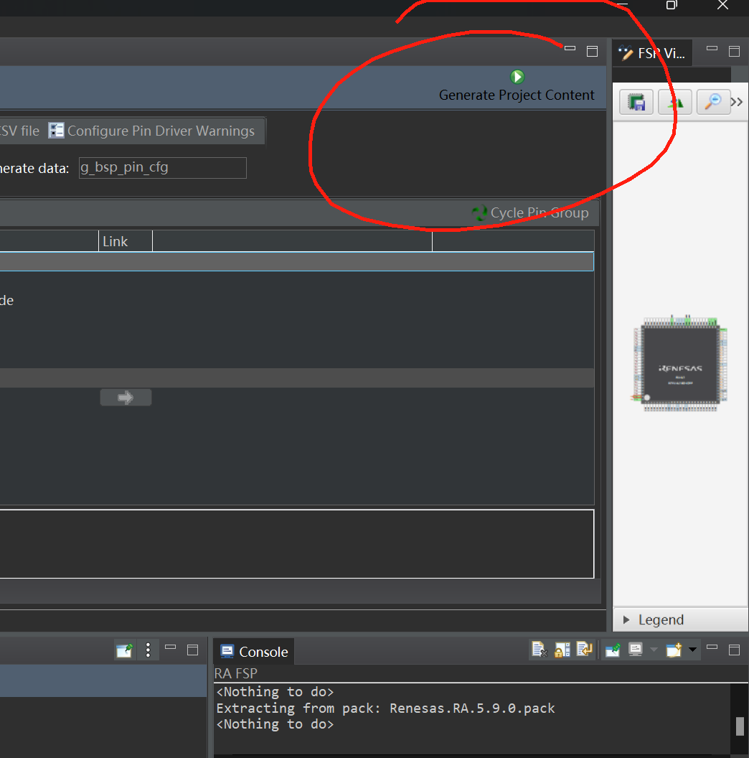
Task: Clear the console with Clear Console icon
Action: click(x=540, y=650)
